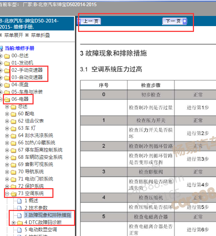The height and width of the screenshot is (236, 216).
Task: Click folder icon of 01-发动机
Action: [x=7, y=63]
